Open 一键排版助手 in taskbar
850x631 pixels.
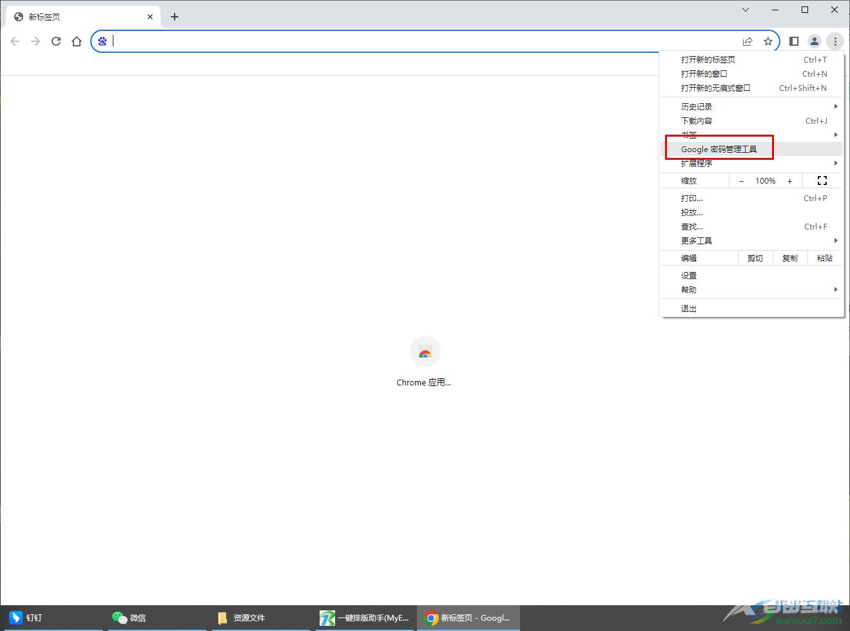point(365,618)
